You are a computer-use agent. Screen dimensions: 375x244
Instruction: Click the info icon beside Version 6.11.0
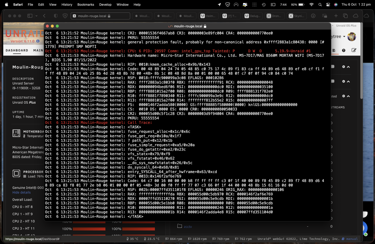(38, 41)
